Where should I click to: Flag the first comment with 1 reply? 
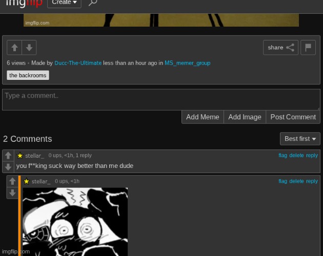tap(282, 155)
